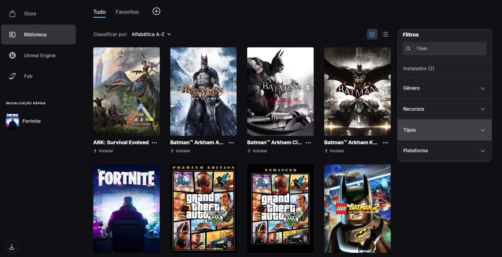
Task: Expand the Recursos filter
Action: 444,109
